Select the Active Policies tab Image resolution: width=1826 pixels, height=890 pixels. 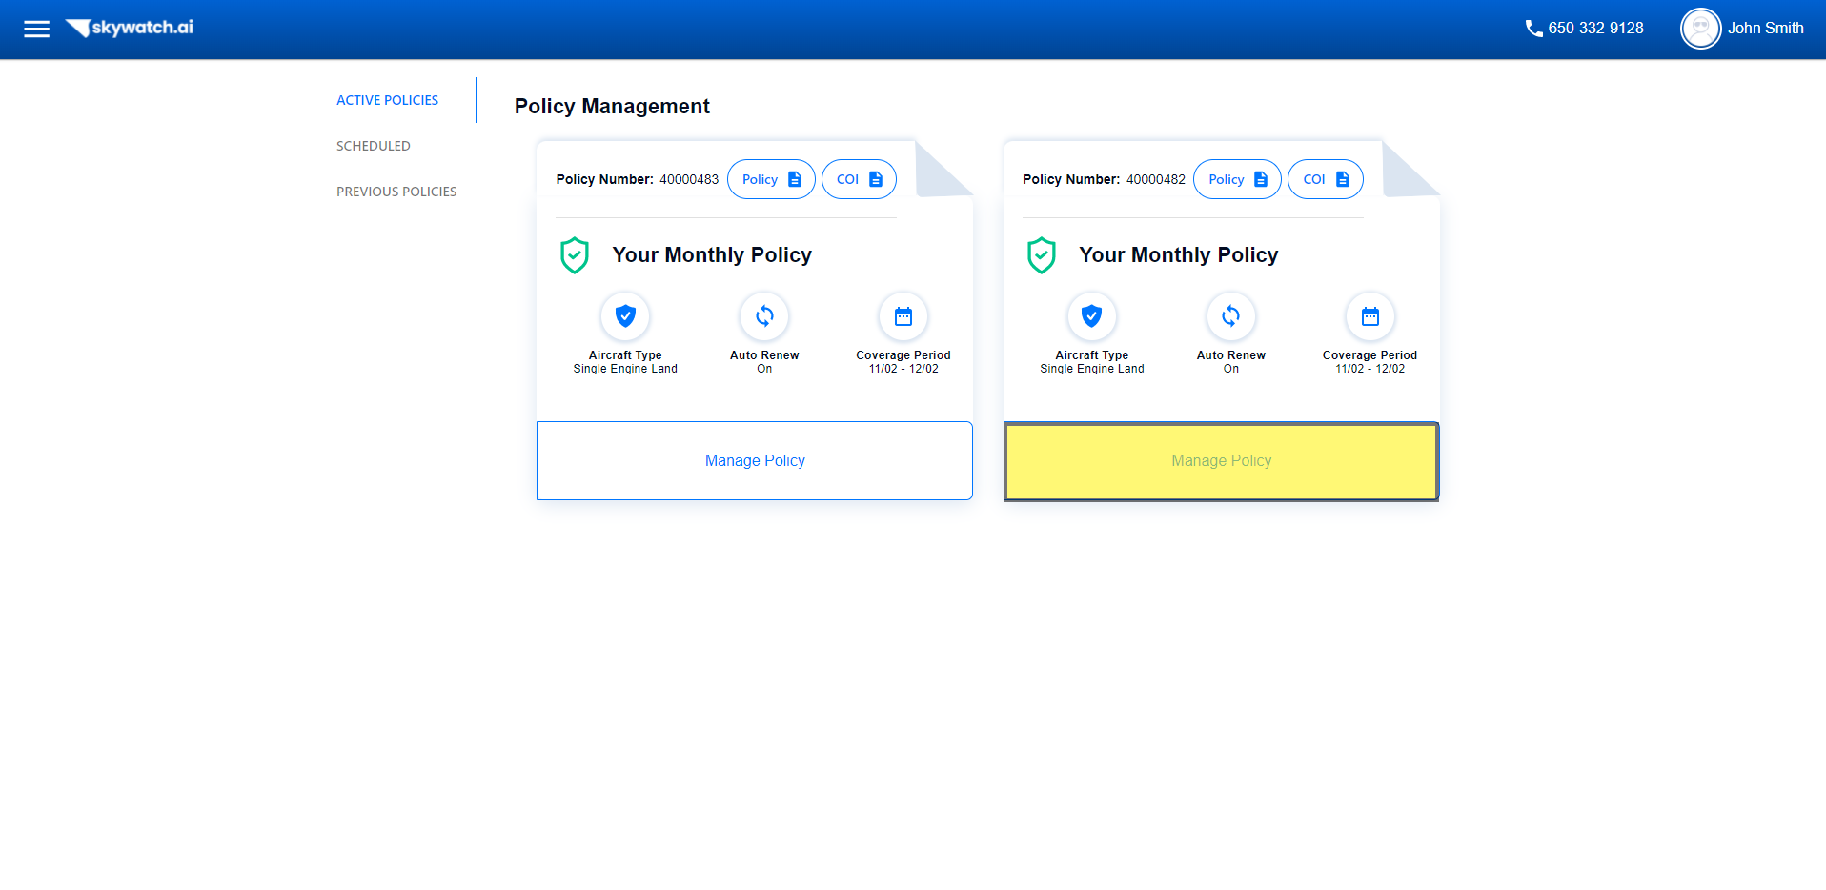[x=387, y=100]
